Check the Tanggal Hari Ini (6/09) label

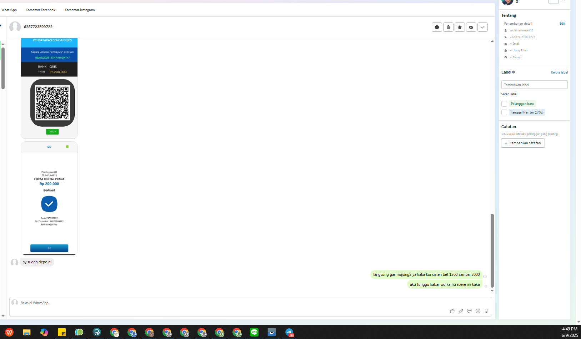click(x=504, y=112)
